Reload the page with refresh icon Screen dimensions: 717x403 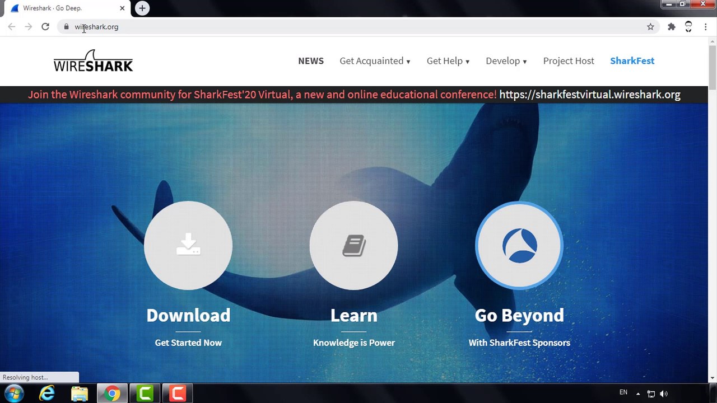[45, 26]
